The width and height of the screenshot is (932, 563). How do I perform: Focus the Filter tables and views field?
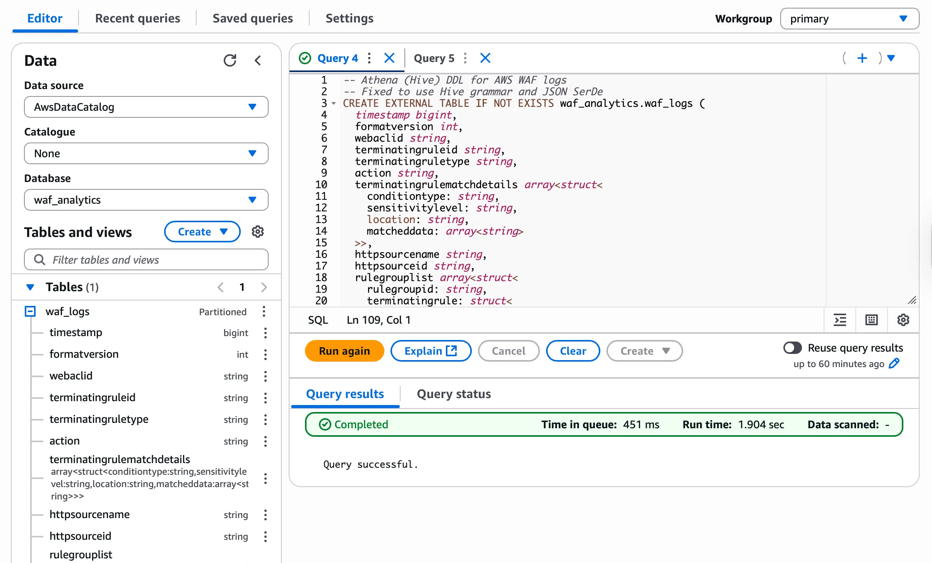146,259
